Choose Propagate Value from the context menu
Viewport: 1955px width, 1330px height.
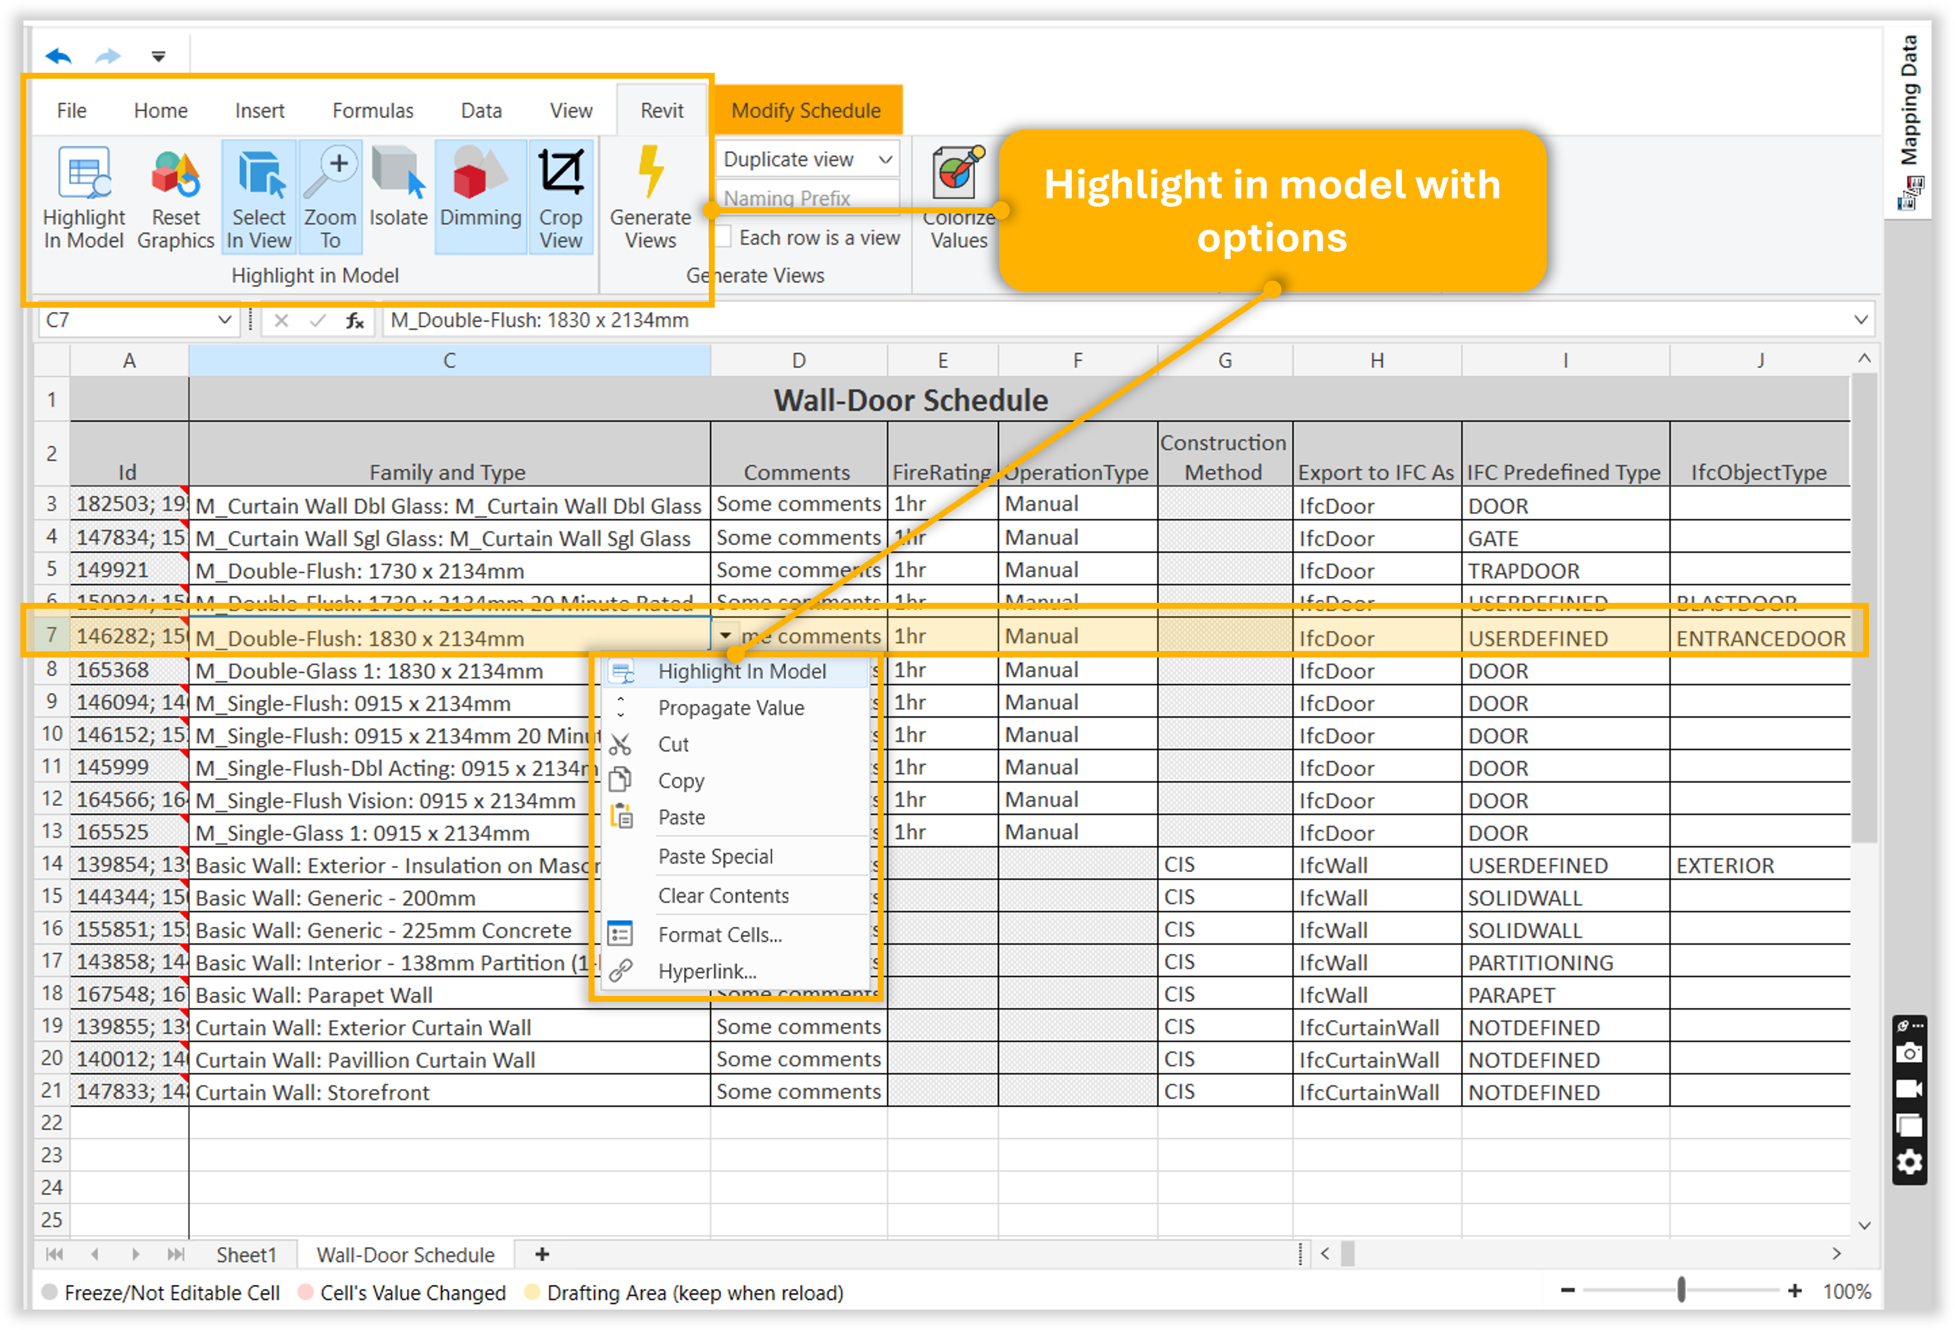[x=730, y=707]
